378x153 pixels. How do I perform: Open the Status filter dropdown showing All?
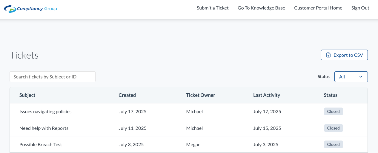pyautogui.click(x=351, y=77)
